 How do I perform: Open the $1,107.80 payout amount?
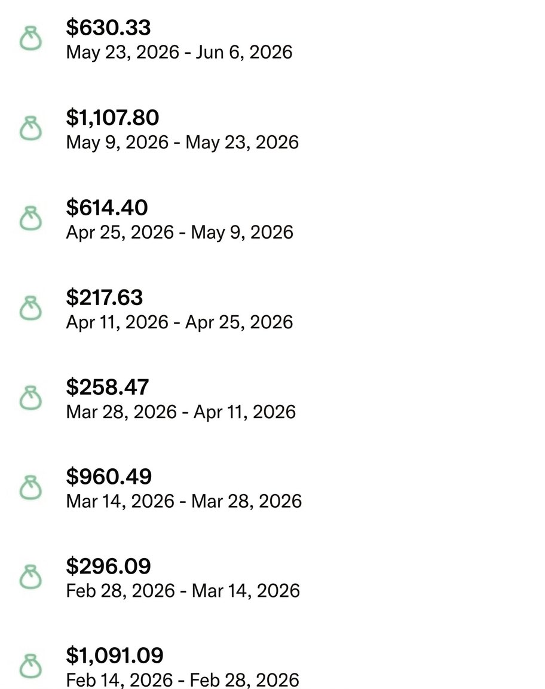[112, 118]
